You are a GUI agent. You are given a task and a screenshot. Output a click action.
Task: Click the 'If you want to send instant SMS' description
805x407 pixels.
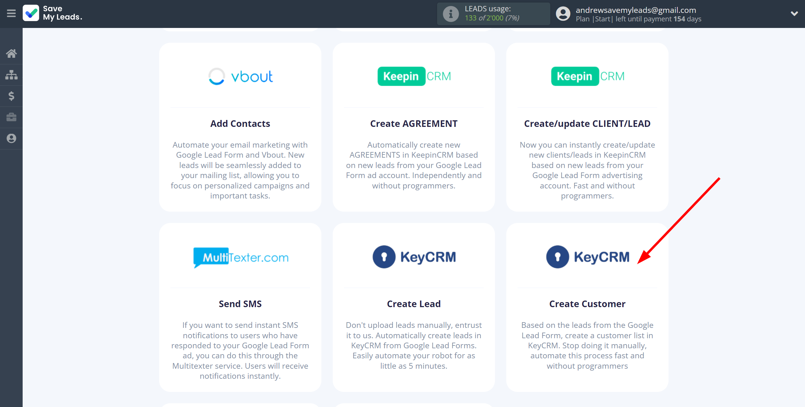240,350
